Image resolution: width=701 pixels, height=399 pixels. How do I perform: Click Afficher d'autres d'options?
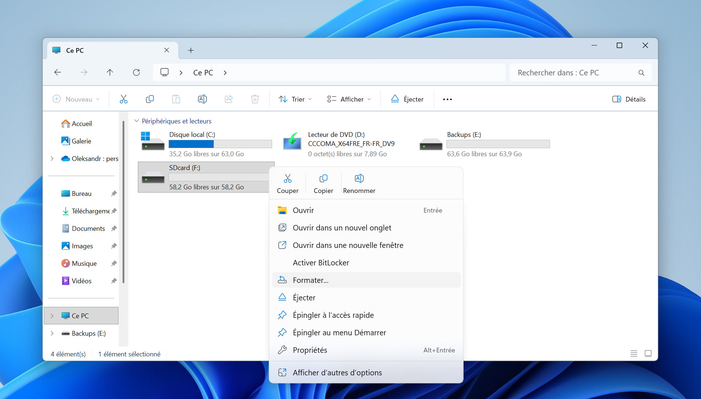click(366, 373)
